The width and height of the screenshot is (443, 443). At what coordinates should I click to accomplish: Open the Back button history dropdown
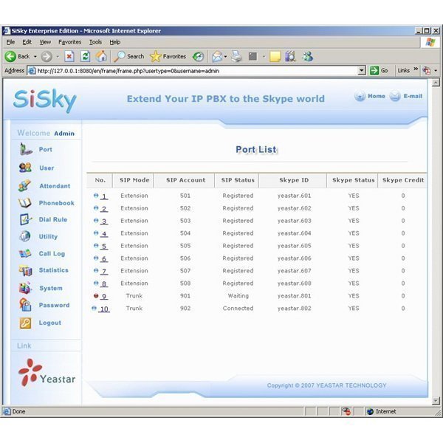click(x=35, y=57)
